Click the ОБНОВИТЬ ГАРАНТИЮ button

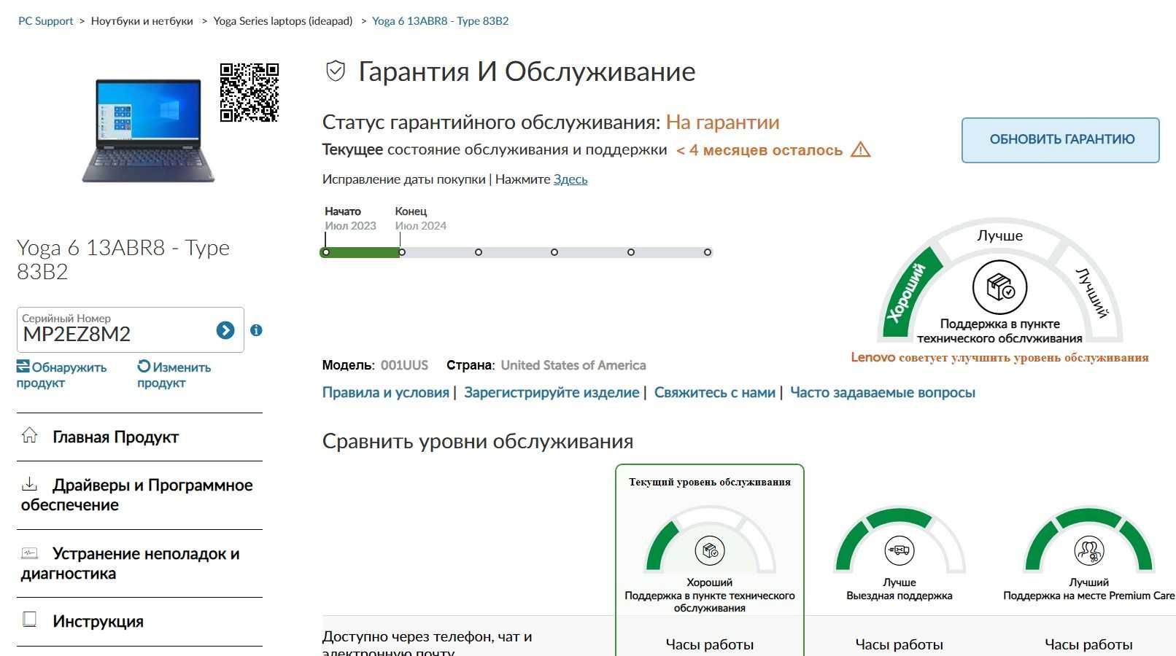[1061, 140]
